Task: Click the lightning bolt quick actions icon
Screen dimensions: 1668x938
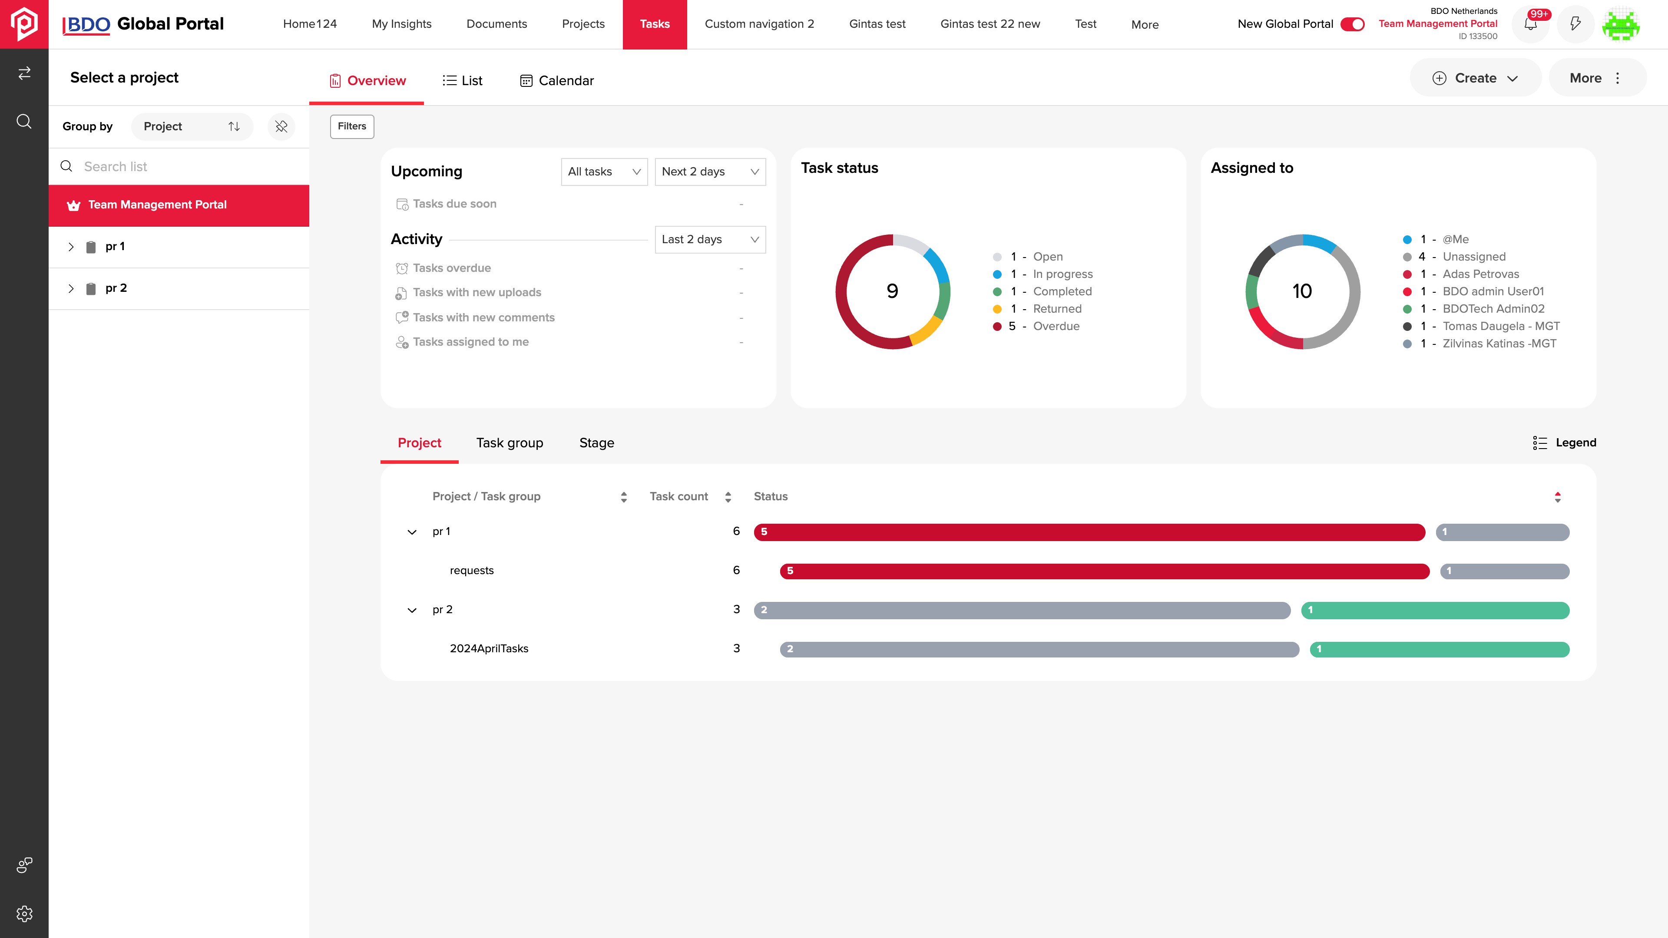Action: (1575, 24)
